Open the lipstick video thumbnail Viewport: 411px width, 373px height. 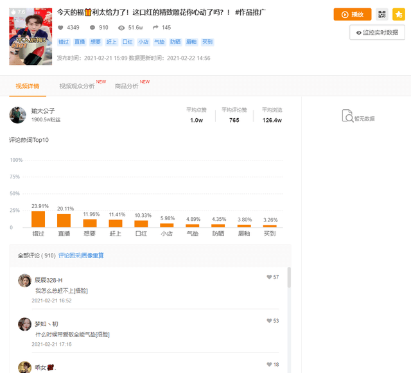click(x=31, y=37)
